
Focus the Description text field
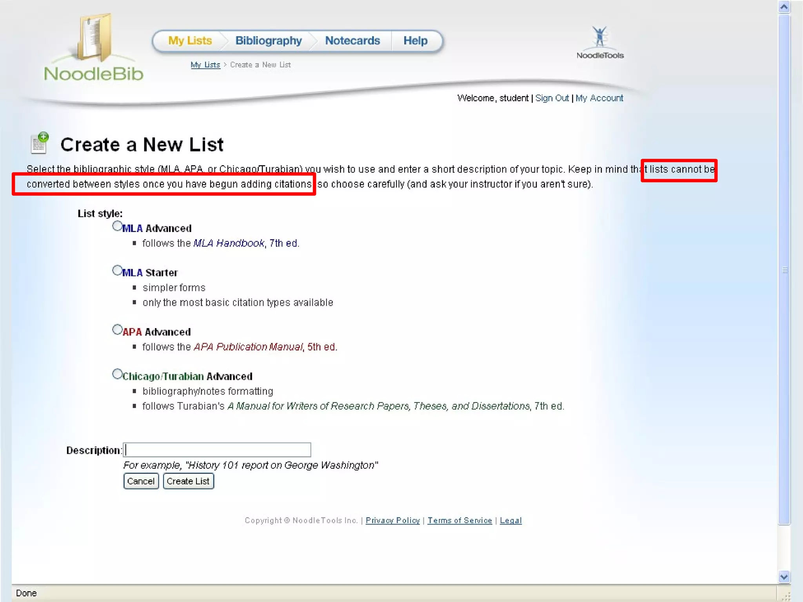point(217,450)
